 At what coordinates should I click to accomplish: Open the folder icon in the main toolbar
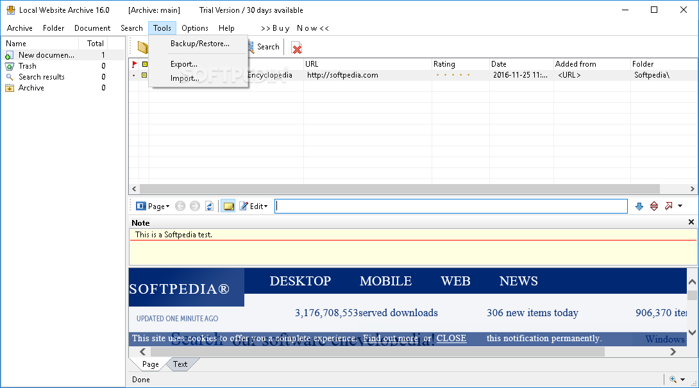143,47
